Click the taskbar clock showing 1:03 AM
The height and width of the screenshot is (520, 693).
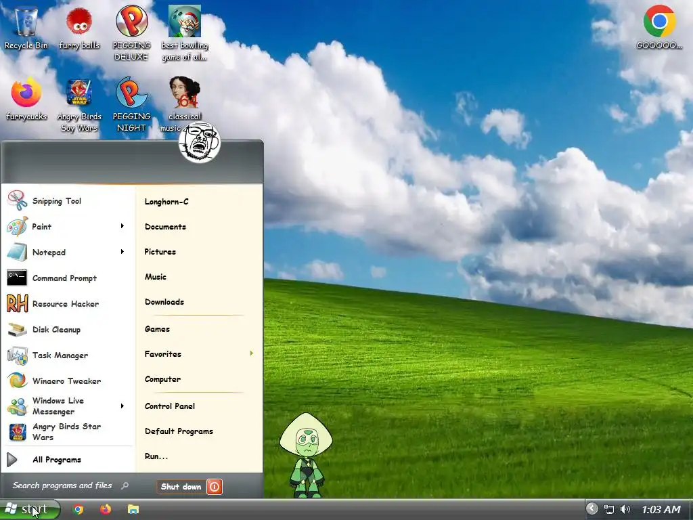tap(661, 509)
